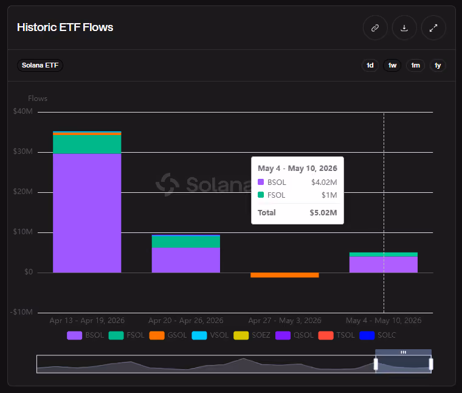Click the BSOL segment of the May 4 bar

(x=384, y=265)
